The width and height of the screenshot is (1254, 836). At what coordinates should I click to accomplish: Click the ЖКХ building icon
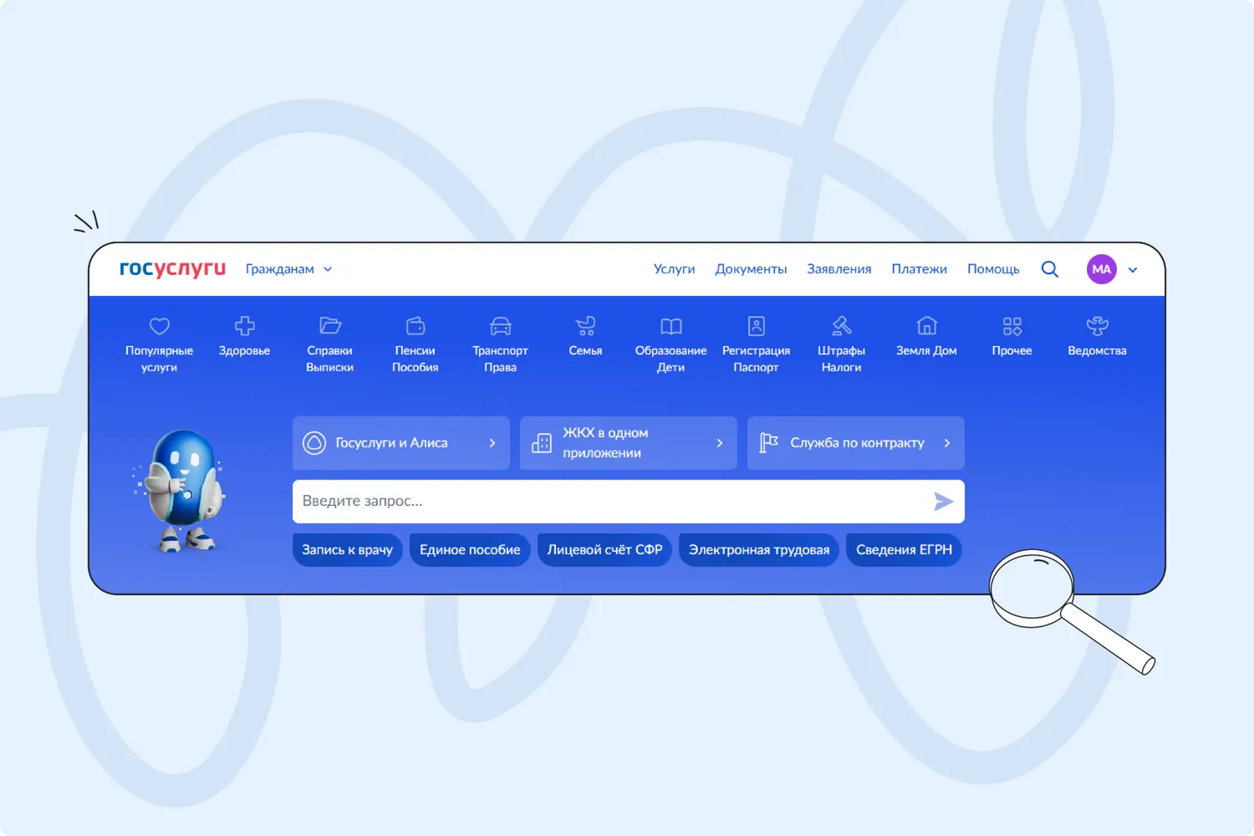click(x=542, y=443)
